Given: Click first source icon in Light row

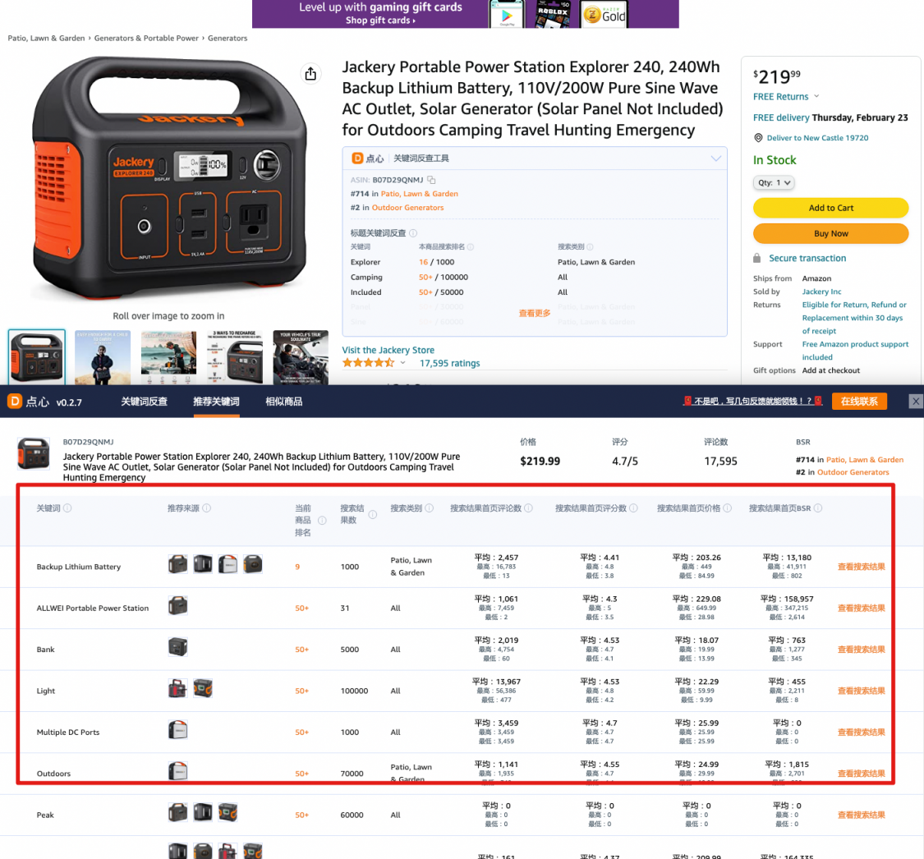Looking at the screenshot, I should (178, 688).
